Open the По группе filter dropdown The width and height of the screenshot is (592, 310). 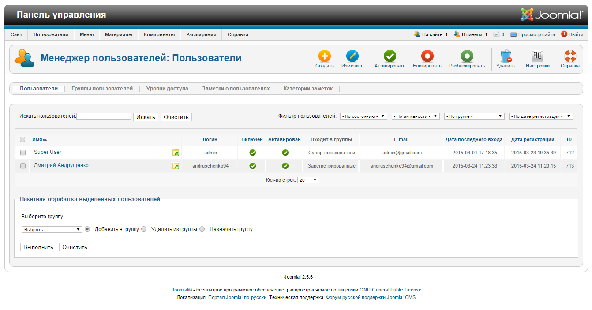[474, 116]
